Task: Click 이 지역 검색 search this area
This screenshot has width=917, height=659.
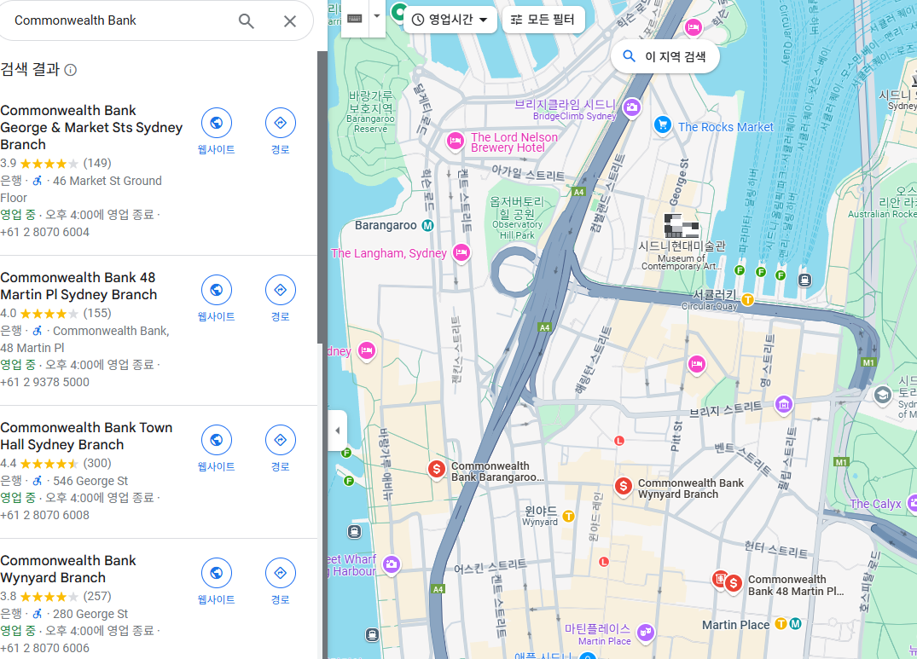Action: tap(665, 56)
